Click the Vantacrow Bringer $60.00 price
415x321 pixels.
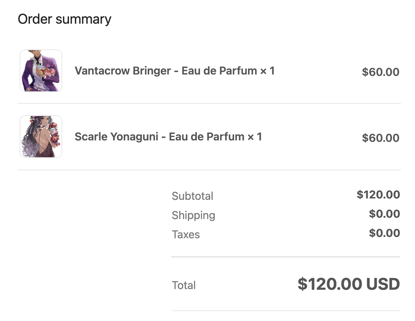(380, 72)
